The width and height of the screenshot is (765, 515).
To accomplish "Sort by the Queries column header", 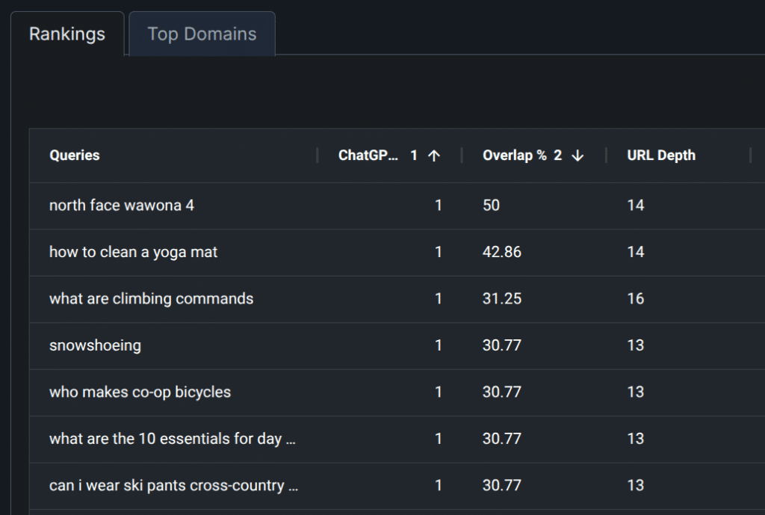I will (74, 155).
